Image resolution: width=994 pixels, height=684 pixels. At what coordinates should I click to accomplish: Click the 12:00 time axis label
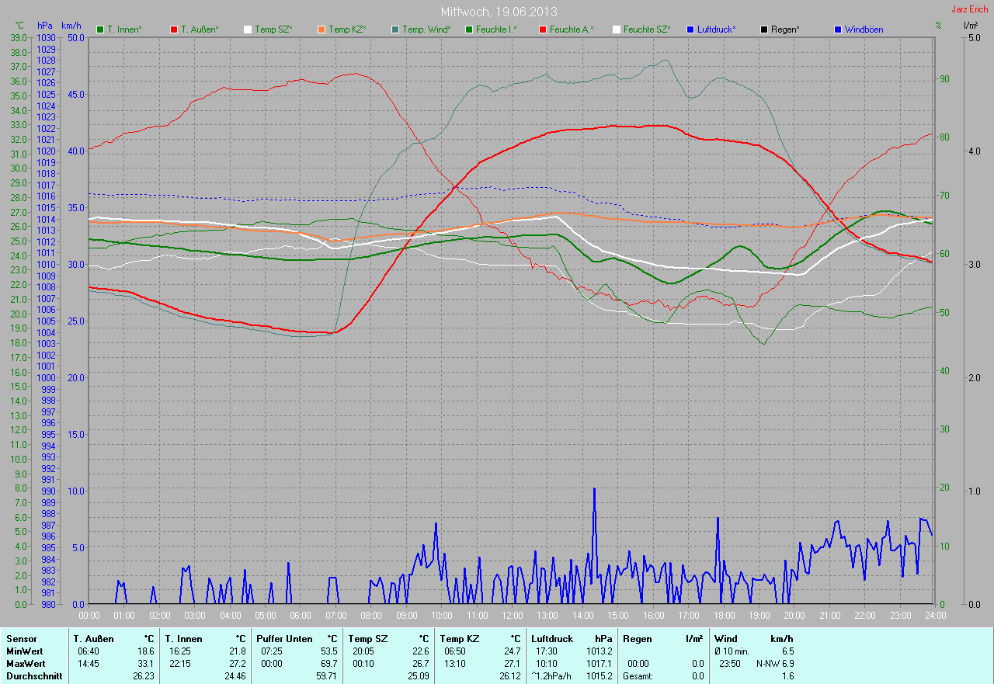[512, 616]
